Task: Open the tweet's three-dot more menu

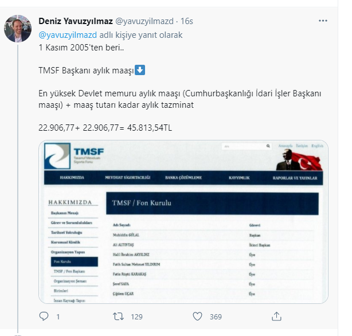Action: tap(323, 21)
